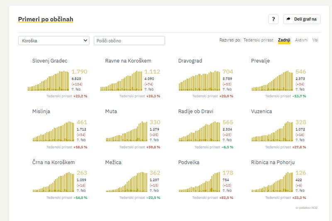
Task: Select the Zadnji sort option
Action: click(284, 40)
